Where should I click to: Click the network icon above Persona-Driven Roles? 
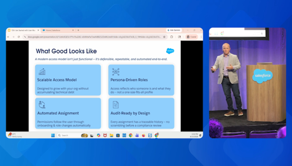tap(116, 72)
